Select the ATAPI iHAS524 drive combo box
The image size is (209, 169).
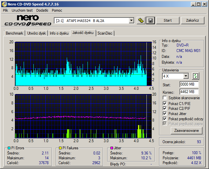coord(94,20)
